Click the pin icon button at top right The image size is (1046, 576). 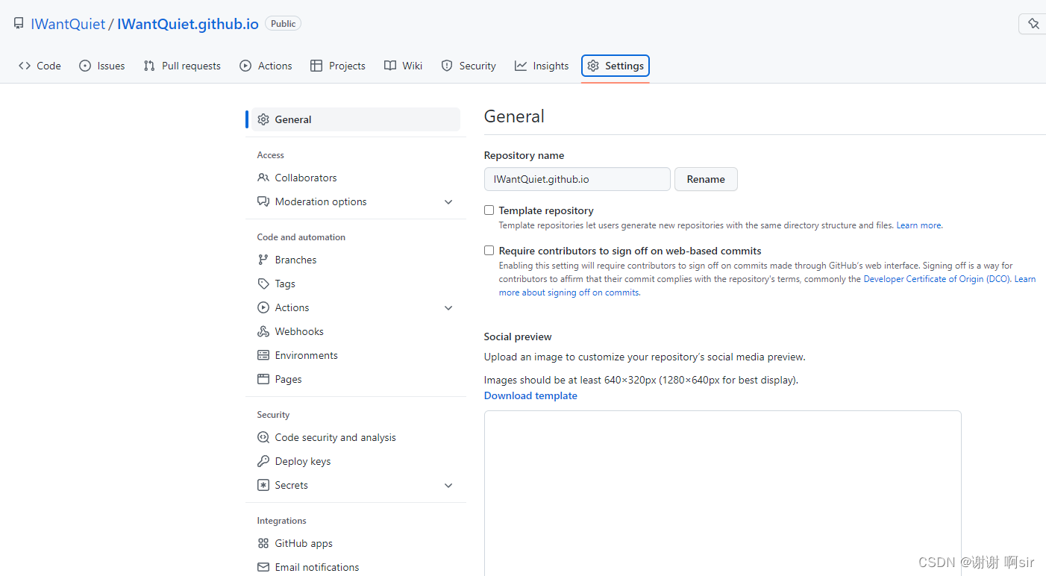[1033, 24]
